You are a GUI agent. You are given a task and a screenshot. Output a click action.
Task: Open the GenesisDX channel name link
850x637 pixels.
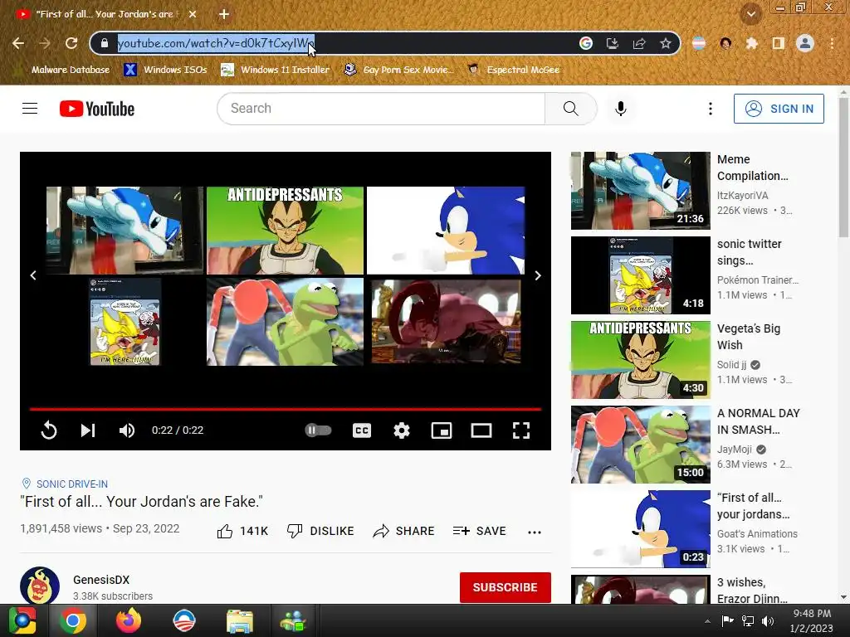click(101, 580)
